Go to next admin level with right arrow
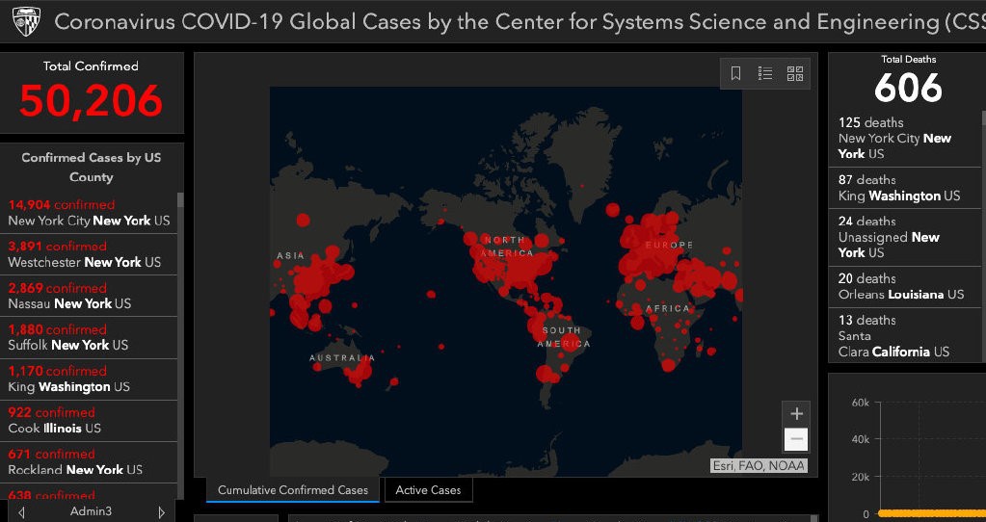 click(161, 512)
